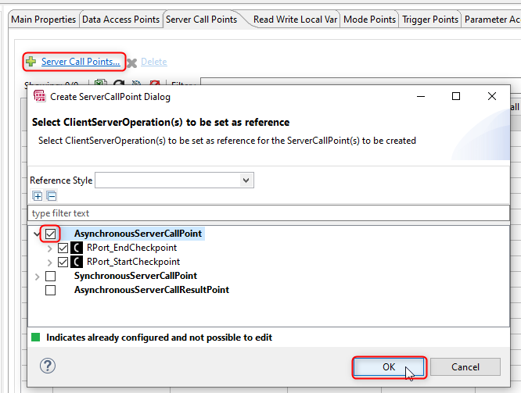Image resolution: width=521 pixels, height=393 pixels.
Task: Expand the SynchronousServerCallPoint node
Action: click(37, 277)
